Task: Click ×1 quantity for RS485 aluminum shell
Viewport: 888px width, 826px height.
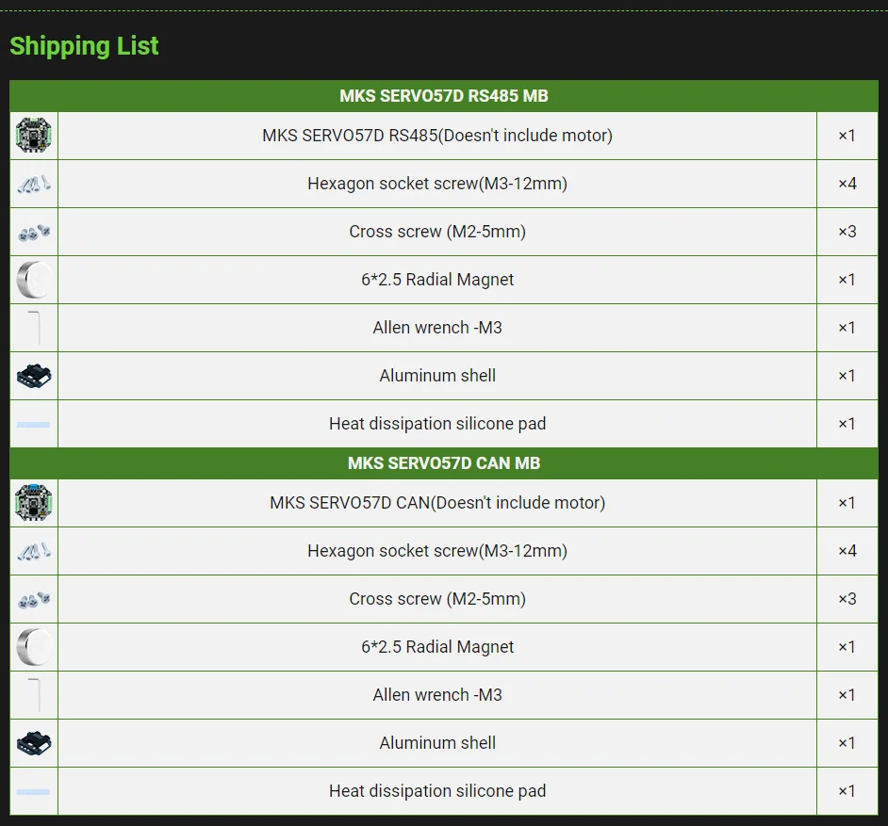Action: tap(847, 376)
